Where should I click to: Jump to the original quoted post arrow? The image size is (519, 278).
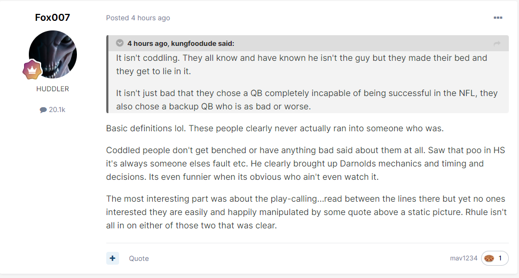[x=497, y=44]
